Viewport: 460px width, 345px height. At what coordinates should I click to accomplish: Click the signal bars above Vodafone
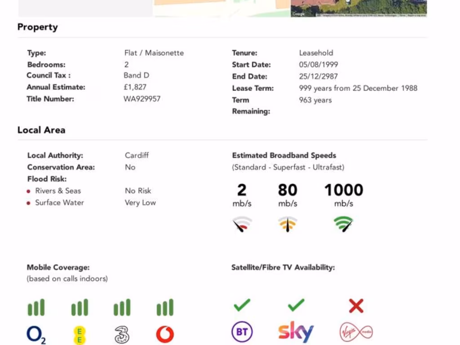pyautogui.click(x=165, y=308)
